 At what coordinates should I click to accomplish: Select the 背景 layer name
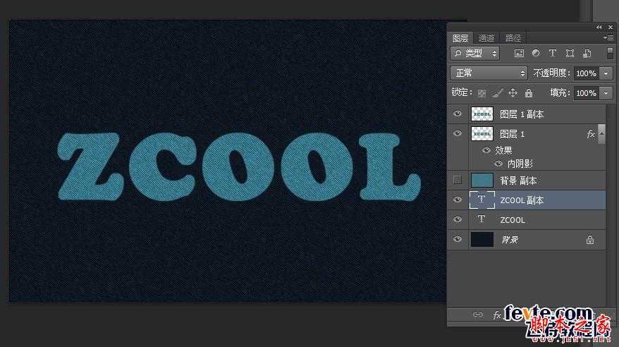(510, 240)
